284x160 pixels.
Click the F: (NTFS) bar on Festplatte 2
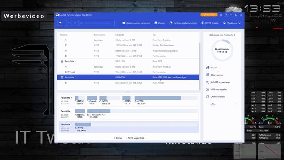(136, 124)
